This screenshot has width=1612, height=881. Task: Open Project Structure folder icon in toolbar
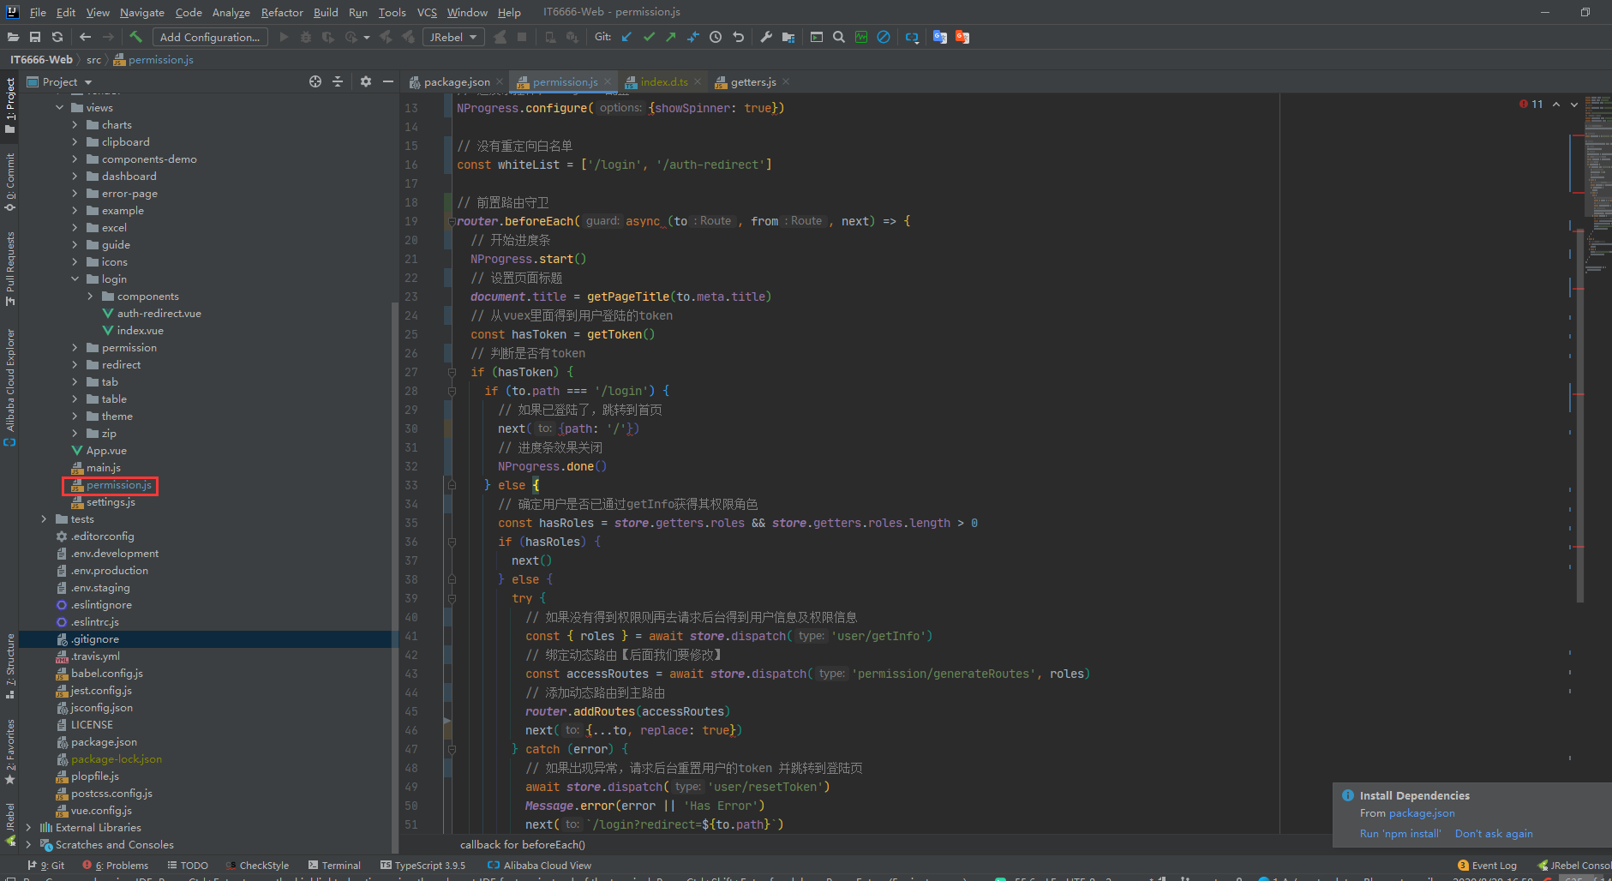(x=788, y=37)
